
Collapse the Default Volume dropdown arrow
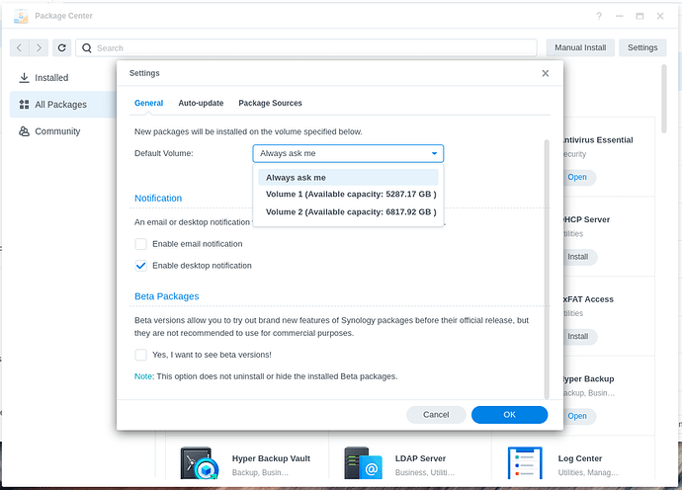(434, 153)
